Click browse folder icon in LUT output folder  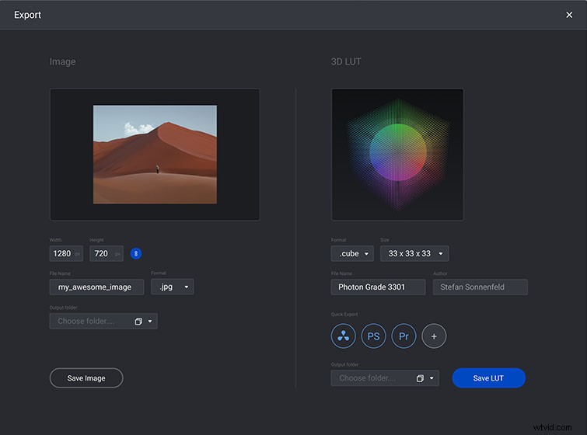coord(420,378)
